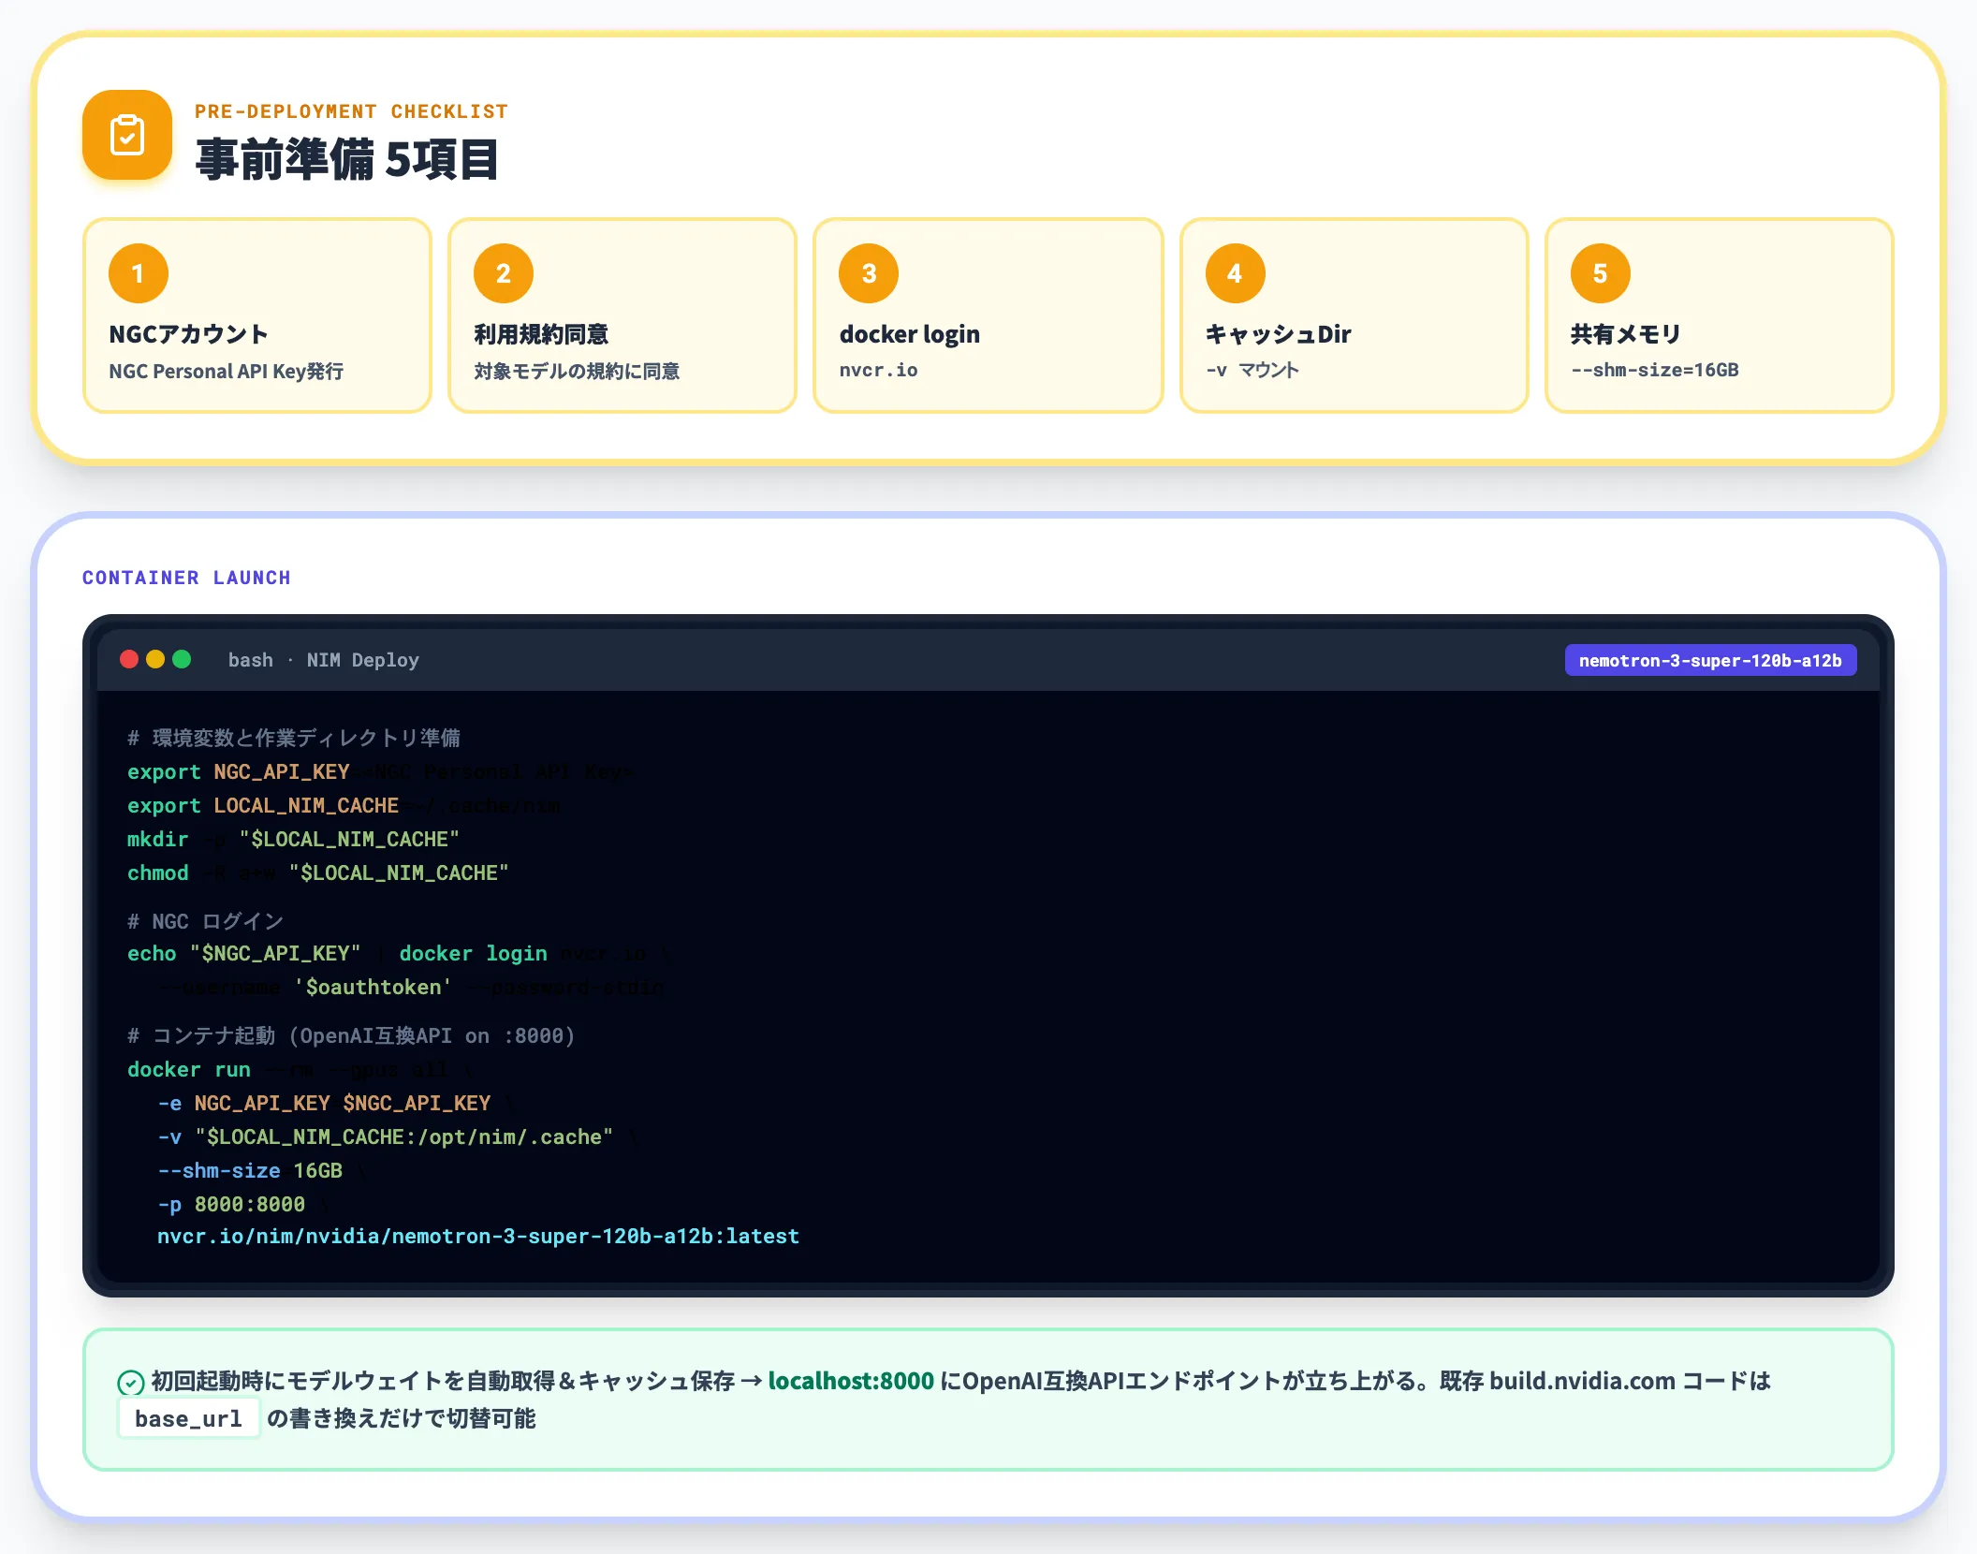Click the docker login card title

910,334
